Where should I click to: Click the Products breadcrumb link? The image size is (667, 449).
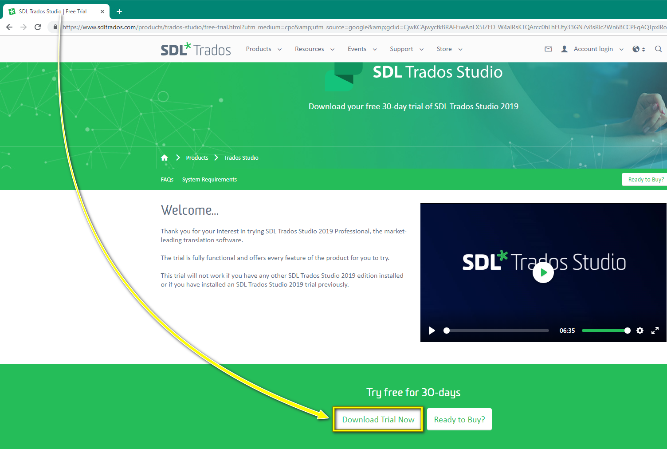pyautogui.click(x=197, y=158)
